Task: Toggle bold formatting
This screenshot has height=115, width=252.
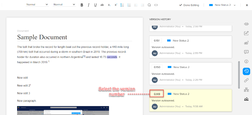Action: [82, 5]
